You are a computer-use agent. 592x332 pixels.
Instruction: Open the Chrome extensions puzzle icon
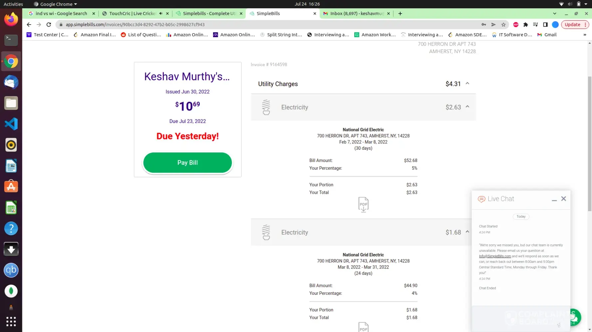coord(525,25)
